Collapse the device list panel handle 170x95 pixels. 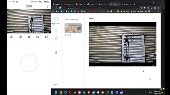click(83, 43)
